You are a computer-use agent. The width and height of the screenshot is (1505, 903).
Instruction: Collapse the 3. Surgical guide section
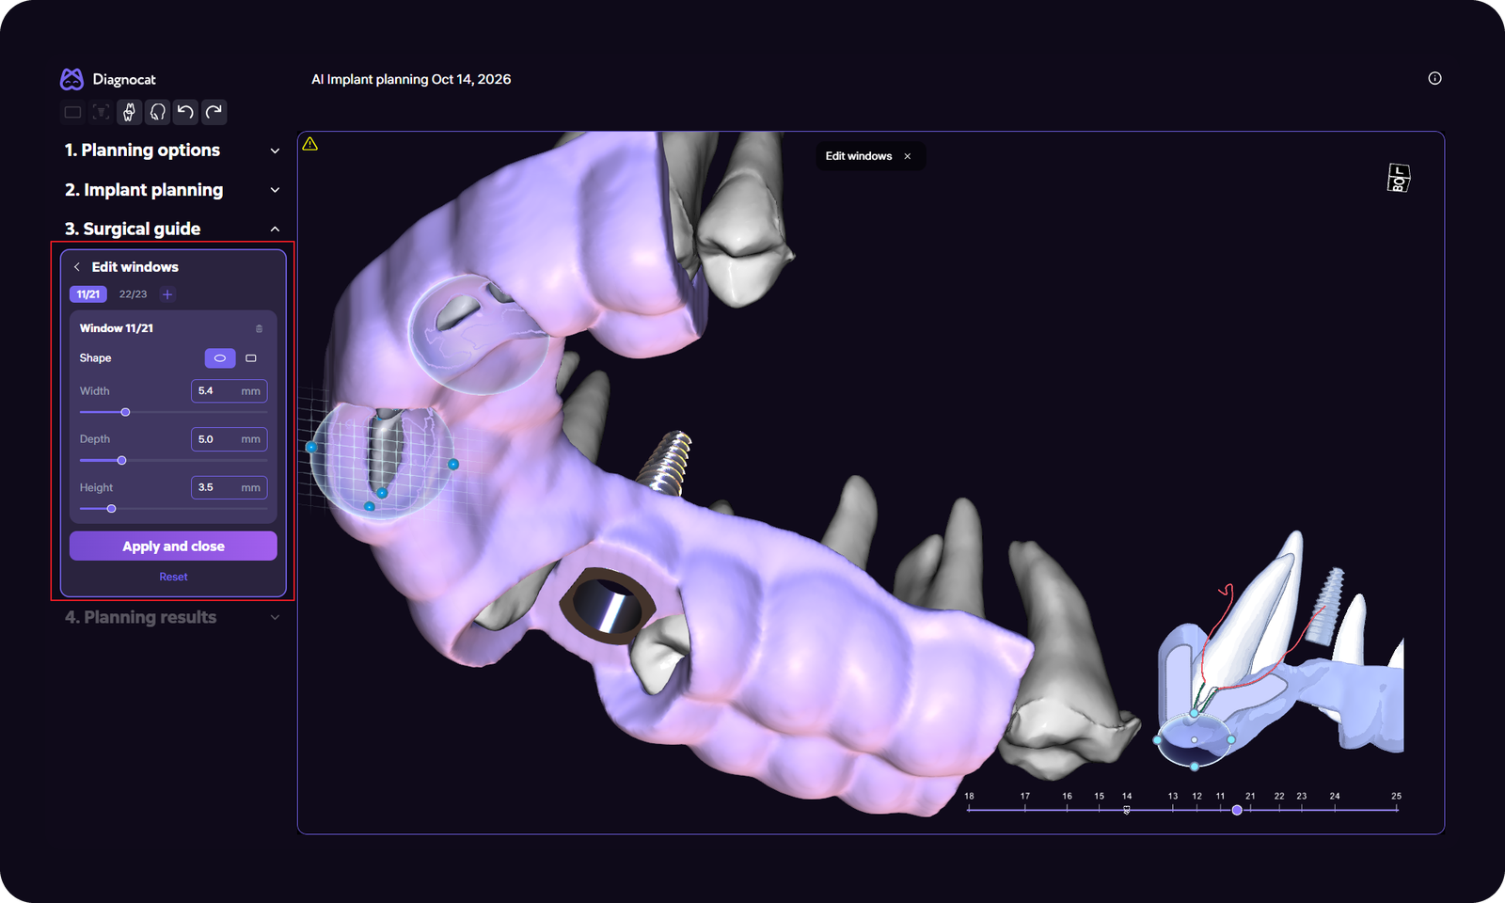click(275, 229)
